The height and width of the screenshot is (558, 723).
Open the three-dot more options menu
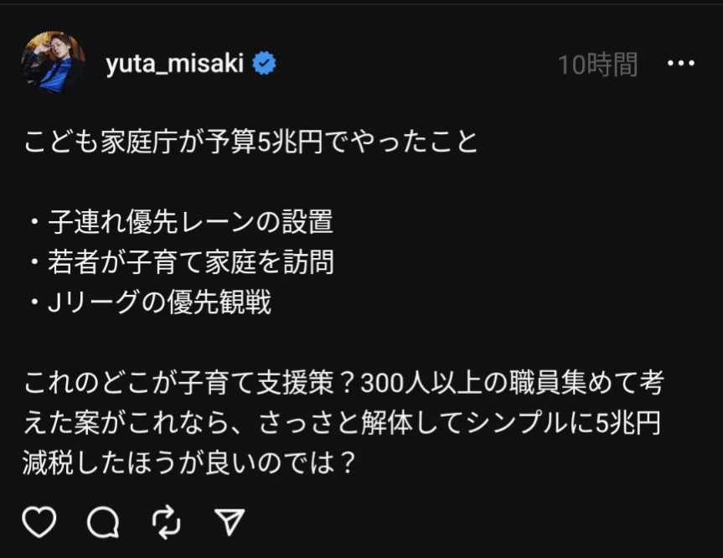pyautogui.click(x=680, y=63)
